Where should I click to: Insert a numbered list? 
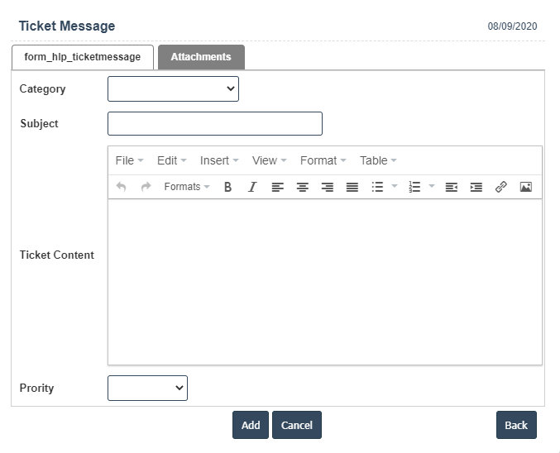[x=414, y=187]
